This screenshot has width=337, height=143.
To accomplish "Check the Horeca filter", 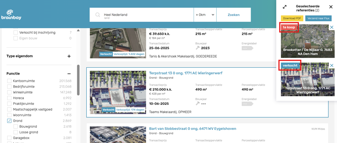I will click(9, 98).
